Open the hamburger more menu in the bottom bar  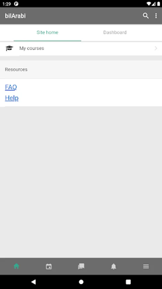(146, 266)
